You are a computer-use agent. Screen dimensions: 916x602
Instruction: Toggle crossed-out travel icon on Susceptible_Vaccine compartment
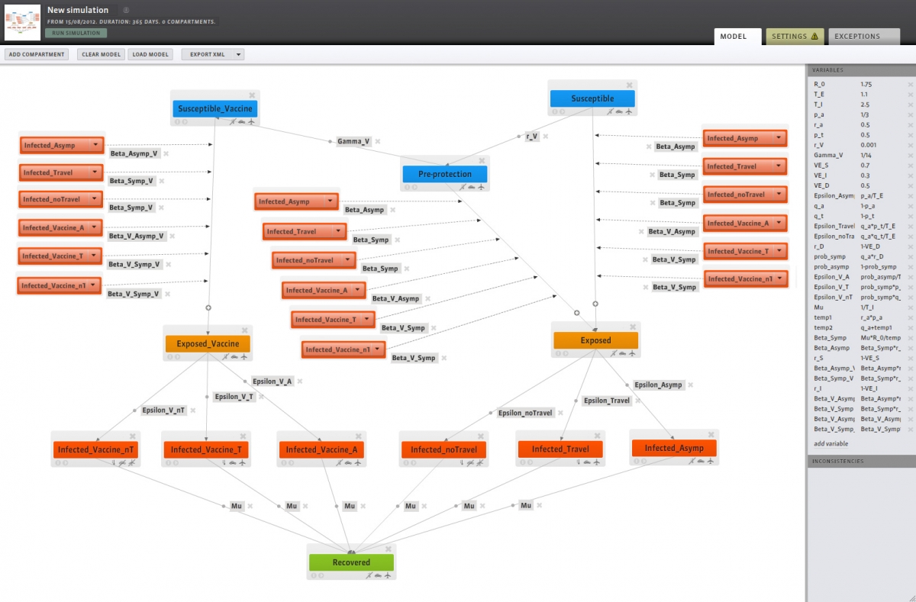233,121
